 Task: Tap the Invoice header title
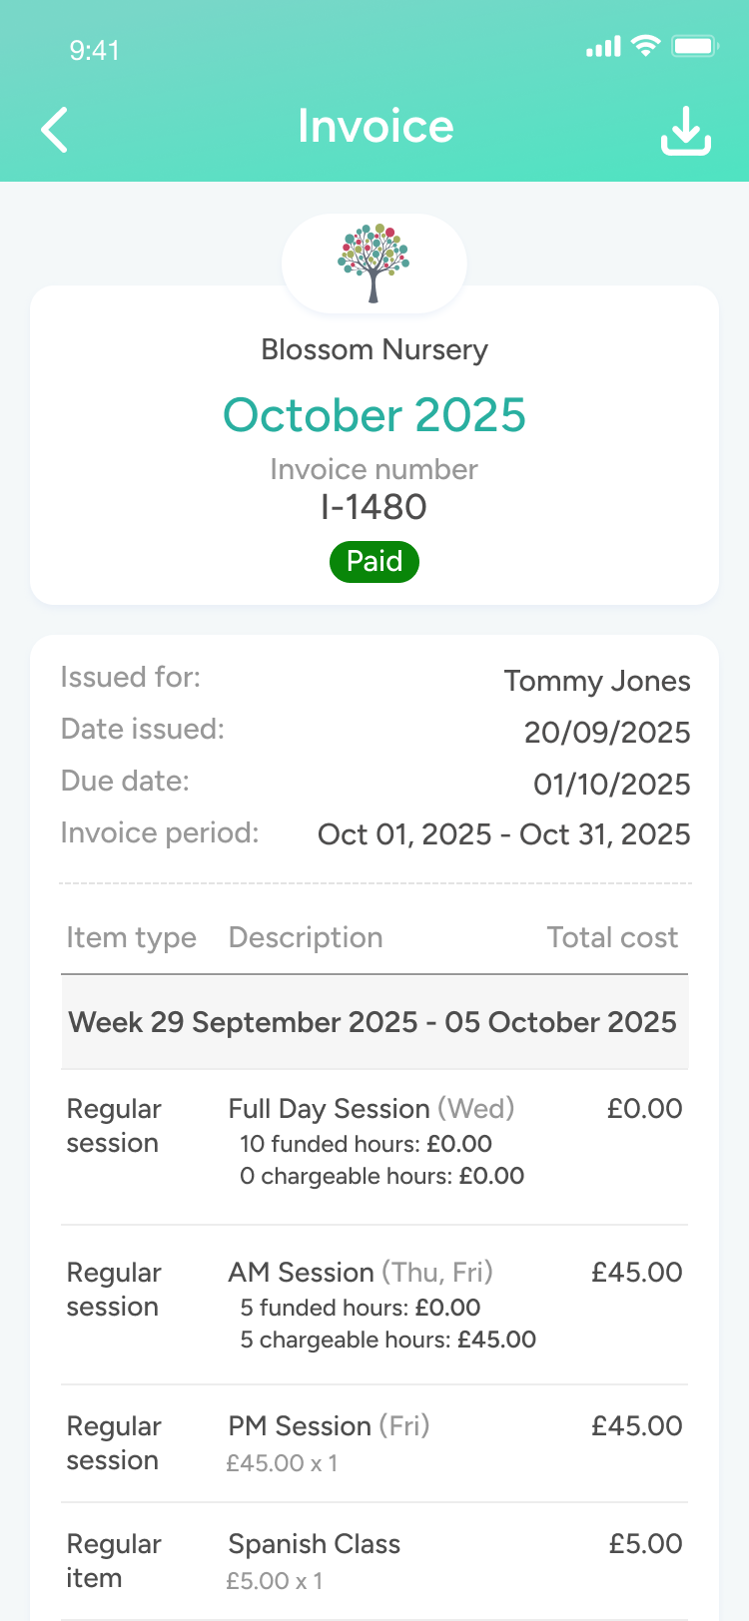point(375,127)
